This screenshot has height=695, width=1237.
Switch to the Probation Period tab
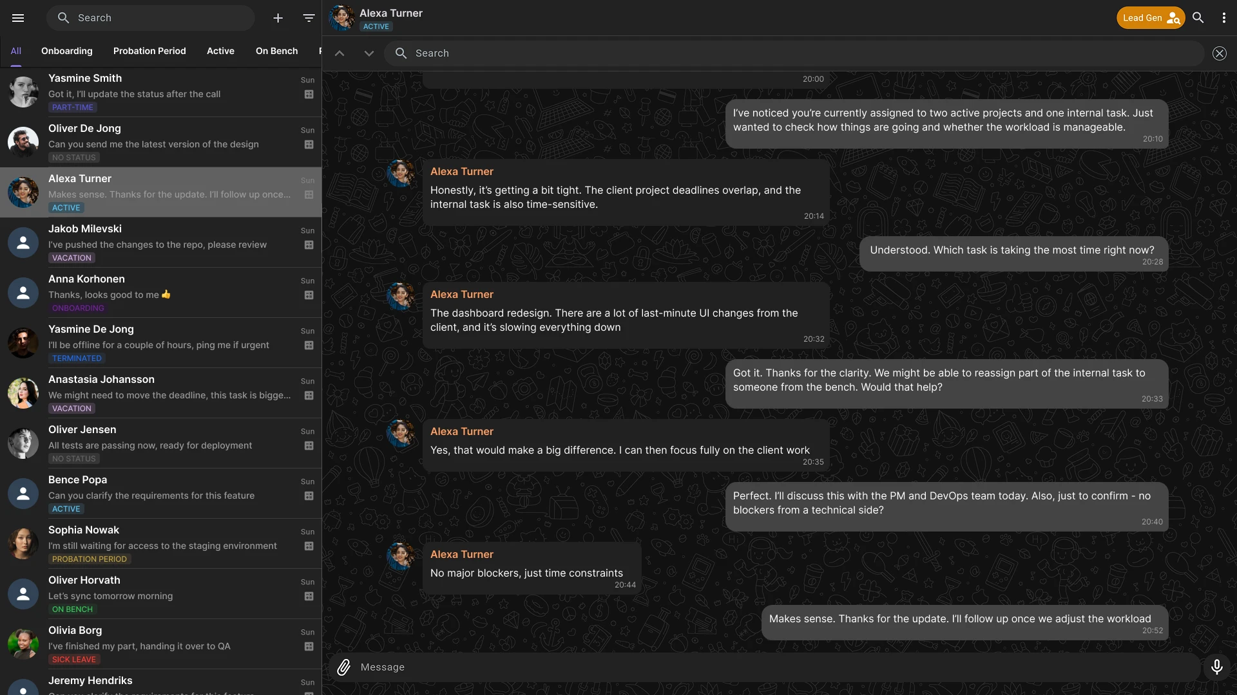point(149,51)
